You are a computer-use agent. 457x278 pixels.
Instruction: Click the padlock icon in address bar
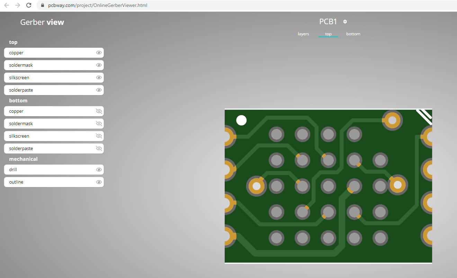[43, 5]
